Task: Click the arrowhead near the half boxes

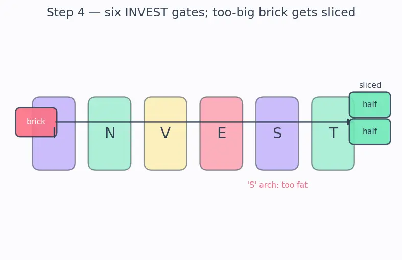Action: coord(349,122)
